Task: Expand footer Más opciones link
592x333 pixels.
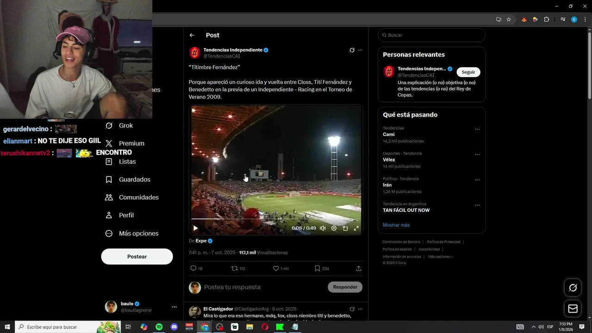Action: (441, 257)
